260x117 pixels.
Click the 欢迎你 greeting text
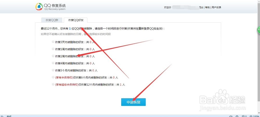pyautogui.click(x=167, y=8)
